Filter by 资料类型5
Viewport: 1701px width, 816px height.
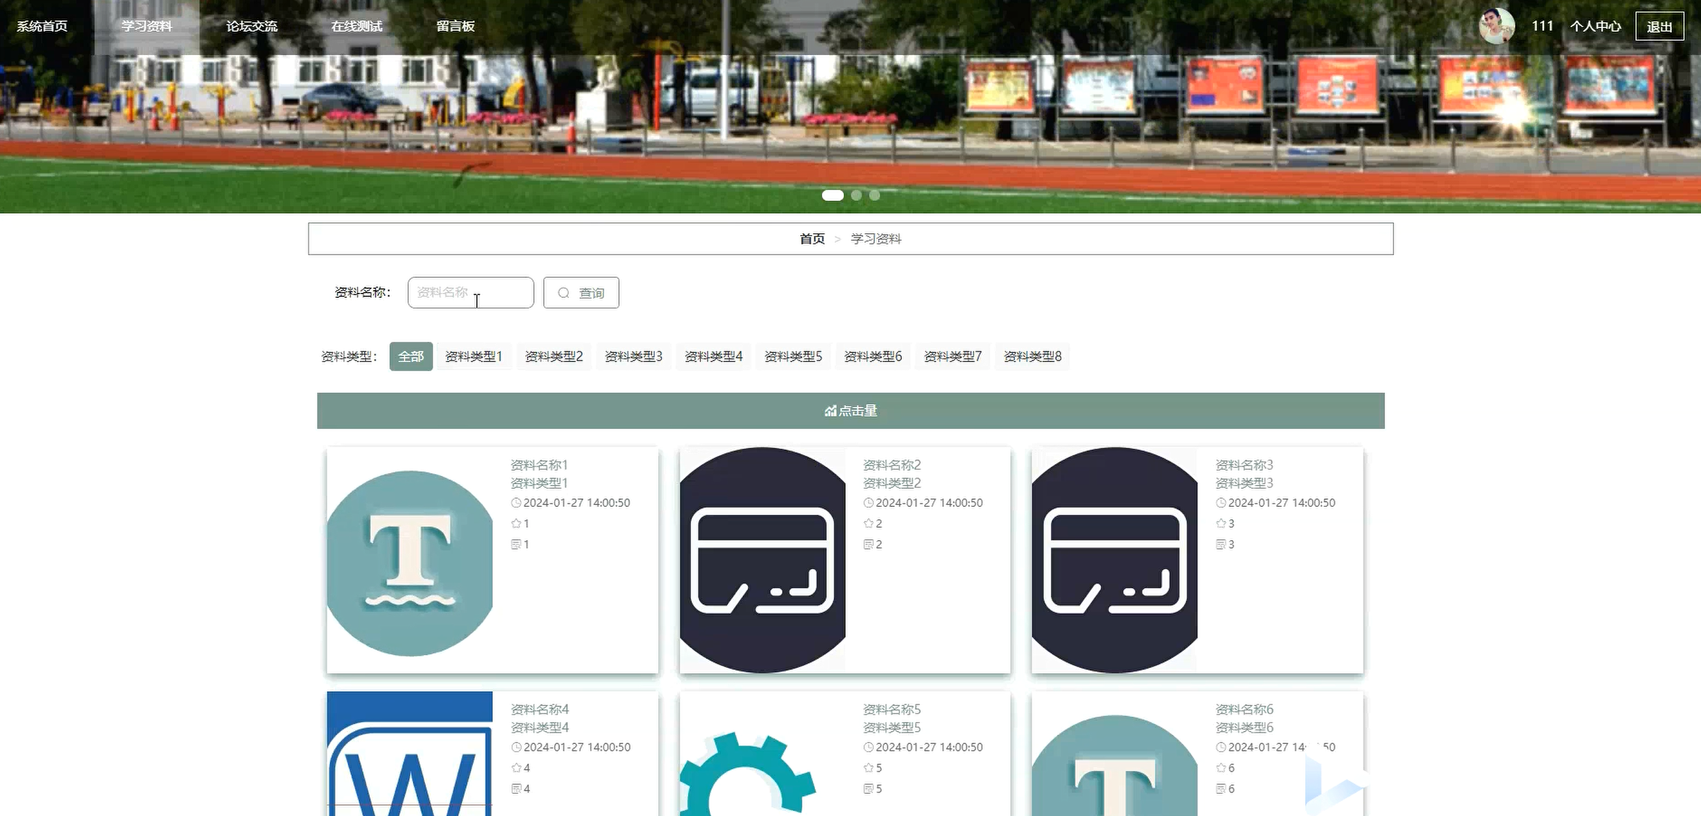(x=793, y=357)
